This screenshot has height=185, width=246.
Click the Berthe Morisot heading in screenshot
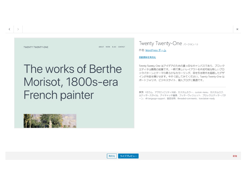pyautogui.click(x=73, y=82)
